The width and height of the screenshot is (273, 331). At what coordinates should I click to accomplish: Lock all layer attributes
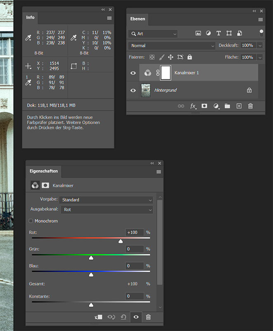pyautogui.click(x=190, y=57)
